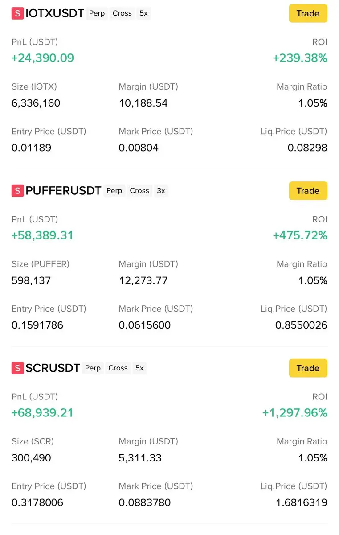Tap the Perp tag next to IOTXUSDT

[97, 13]
